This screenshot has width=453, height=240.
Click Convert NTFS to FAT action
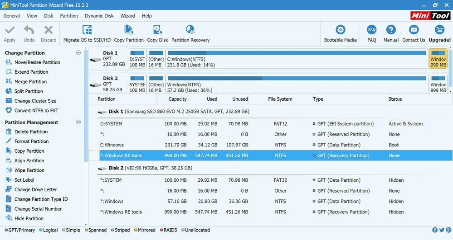[36, 111]
